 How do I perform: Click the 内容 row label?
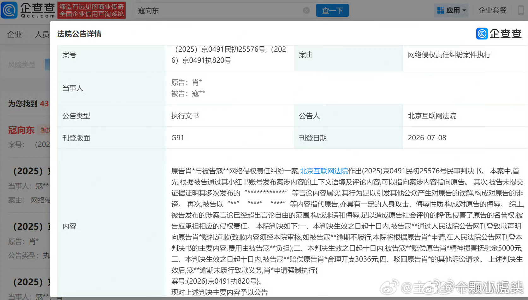[69, 227]
